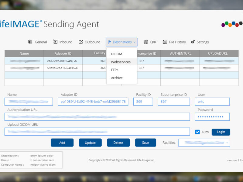This screenshot has width=243, height=182.
Task: Toggle the Auto checkbox
Action: pos(197,132)
